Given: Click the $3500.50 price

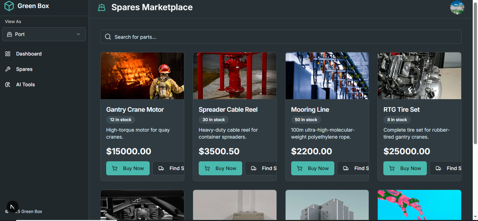Looking at the screenshot, I should click(219, 151).
